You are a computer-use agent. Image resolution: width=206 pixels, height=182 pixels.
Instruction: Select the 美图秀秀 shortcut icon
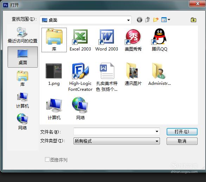(133, 40)
